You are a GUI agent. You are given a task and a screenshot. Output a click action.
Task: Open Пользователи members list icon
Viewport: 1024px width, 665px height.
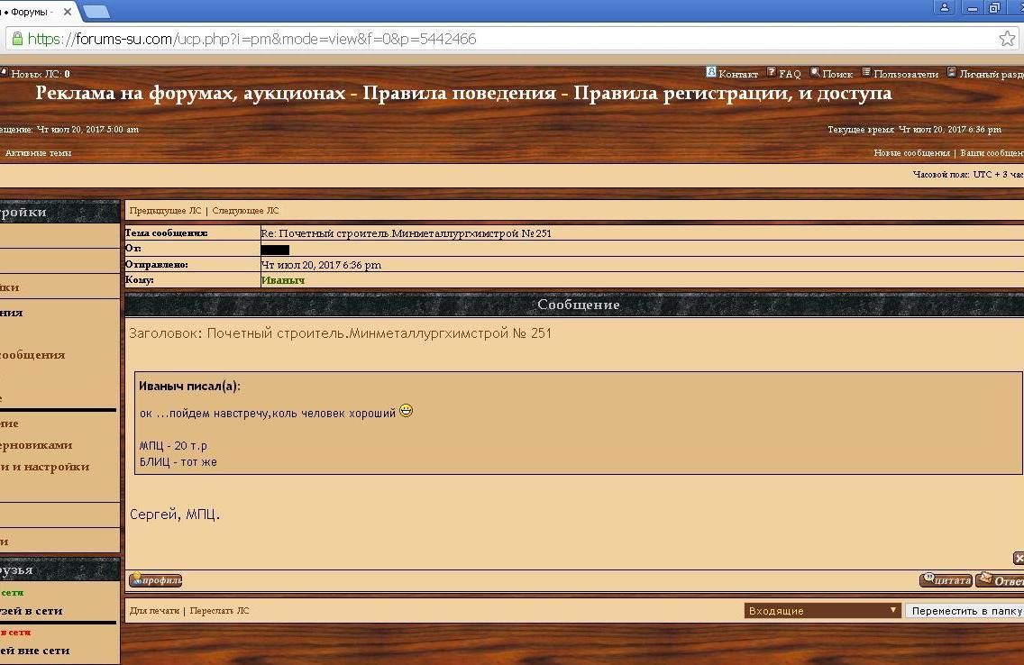click(x=866, y=72)
